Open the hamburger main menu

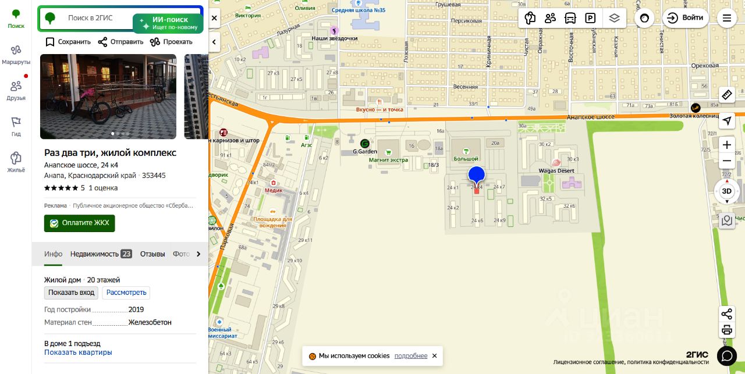(727, 18)
